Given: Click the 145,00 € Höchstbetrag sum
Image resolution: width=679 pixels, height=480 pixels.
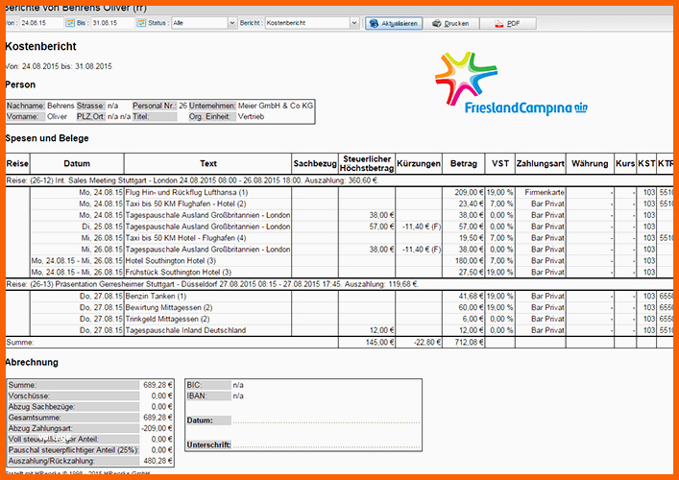Looking at the screenshot, I should tap(367, 343).
